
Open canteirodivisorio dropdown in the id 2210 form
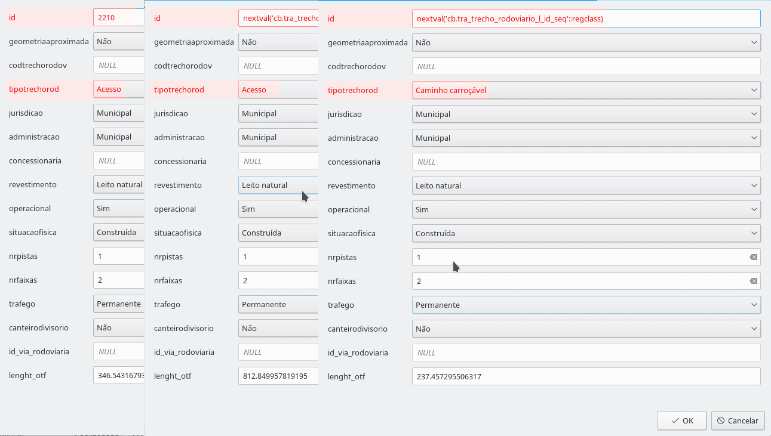pos(119,327)
